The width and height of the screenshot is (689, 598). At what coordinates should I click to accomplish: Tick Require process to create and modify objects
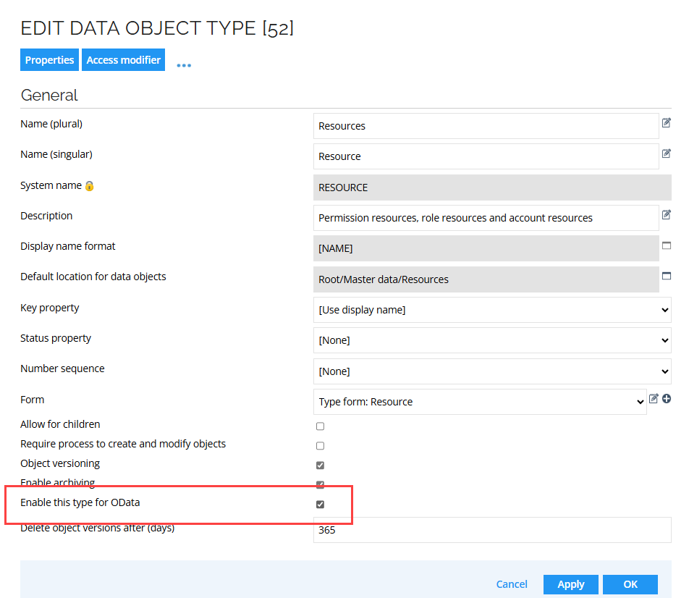point(320,446)
